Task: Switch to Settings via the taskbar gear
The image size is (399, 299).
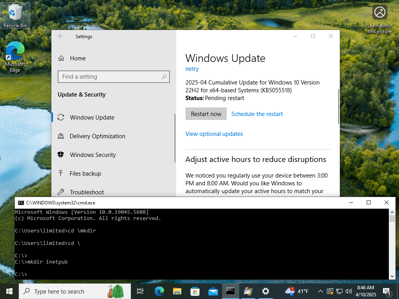Action: point(266,291)
